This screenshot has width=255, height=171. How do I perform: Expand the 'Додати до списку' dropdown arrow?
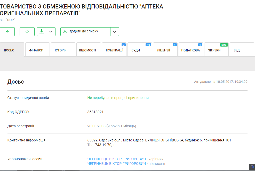pyautogui.click(x=114, y=32)
